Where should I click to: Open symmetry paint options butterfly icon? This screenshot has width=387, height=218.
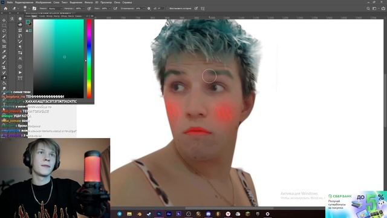203,8
